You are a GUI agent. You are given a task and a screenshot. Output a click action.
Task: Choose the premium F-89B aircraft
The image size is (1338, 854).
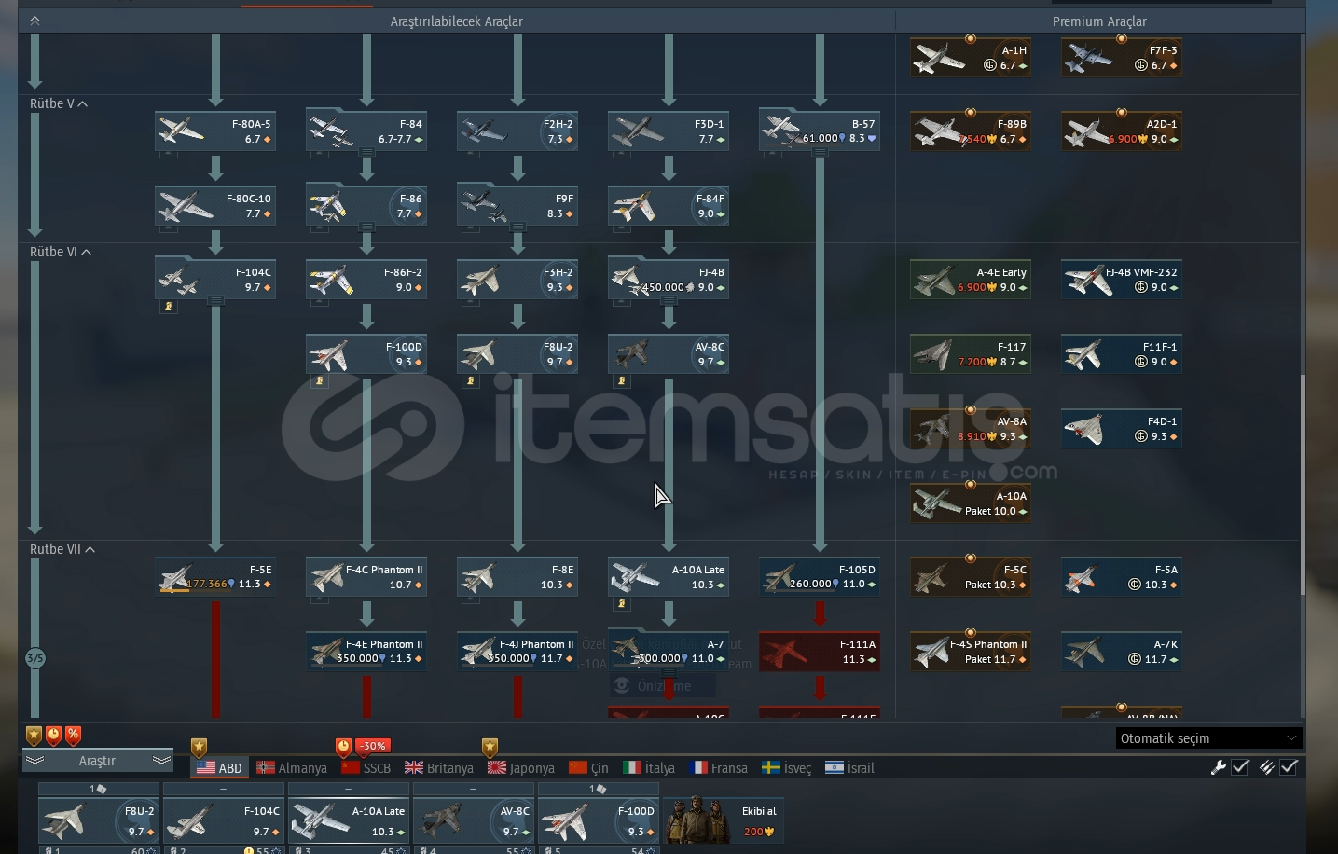pyautogui.click(x=971, y=131)
